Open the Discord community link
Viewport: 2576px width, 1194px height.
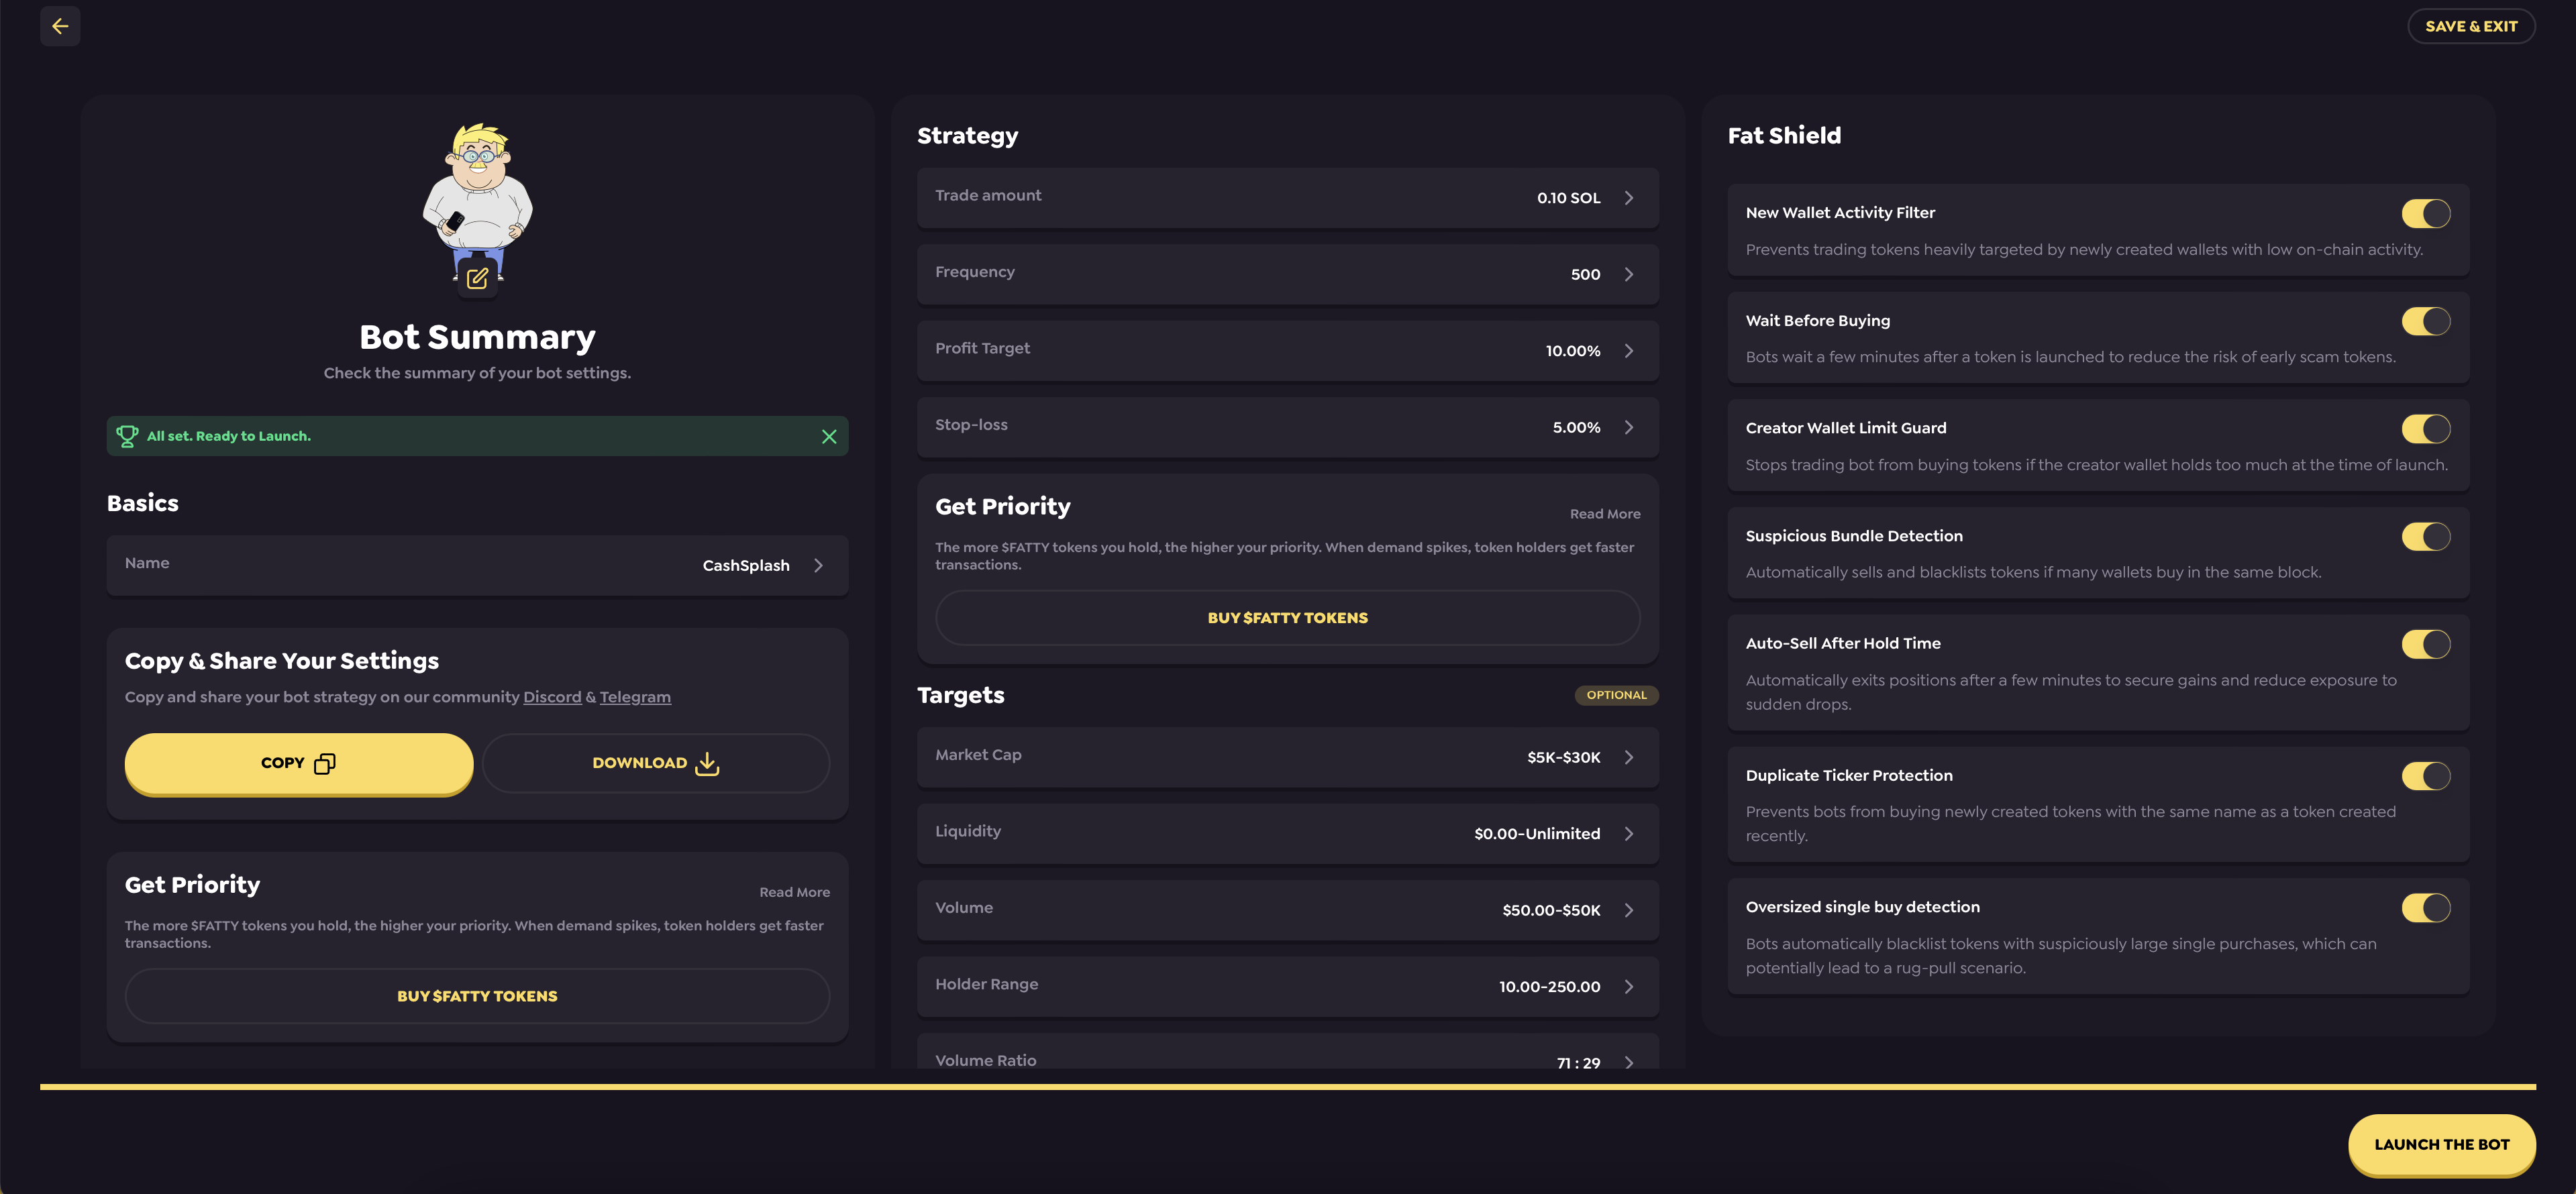point(552,697)
